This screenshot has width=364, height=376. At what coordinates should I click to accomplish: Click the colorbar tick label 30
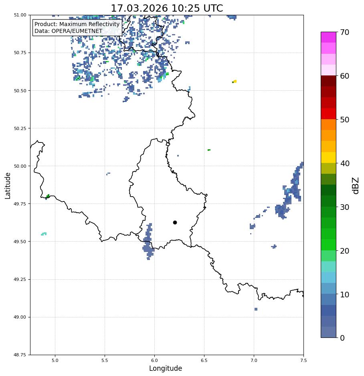(345, 207)
